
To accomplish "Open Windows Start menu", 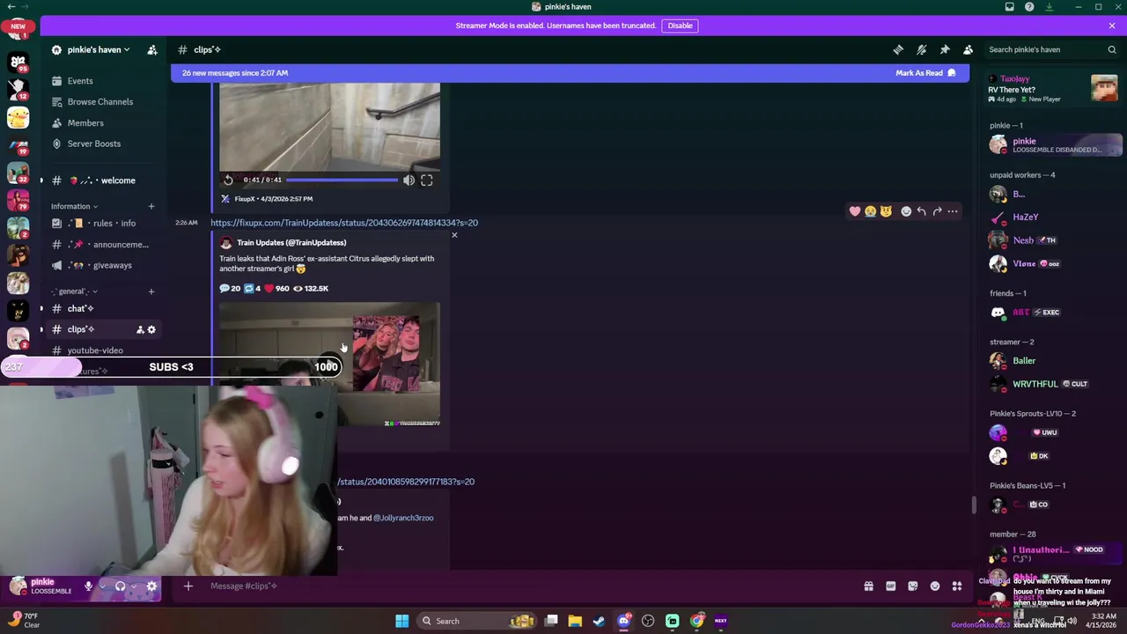I will [x=401, y=621].
